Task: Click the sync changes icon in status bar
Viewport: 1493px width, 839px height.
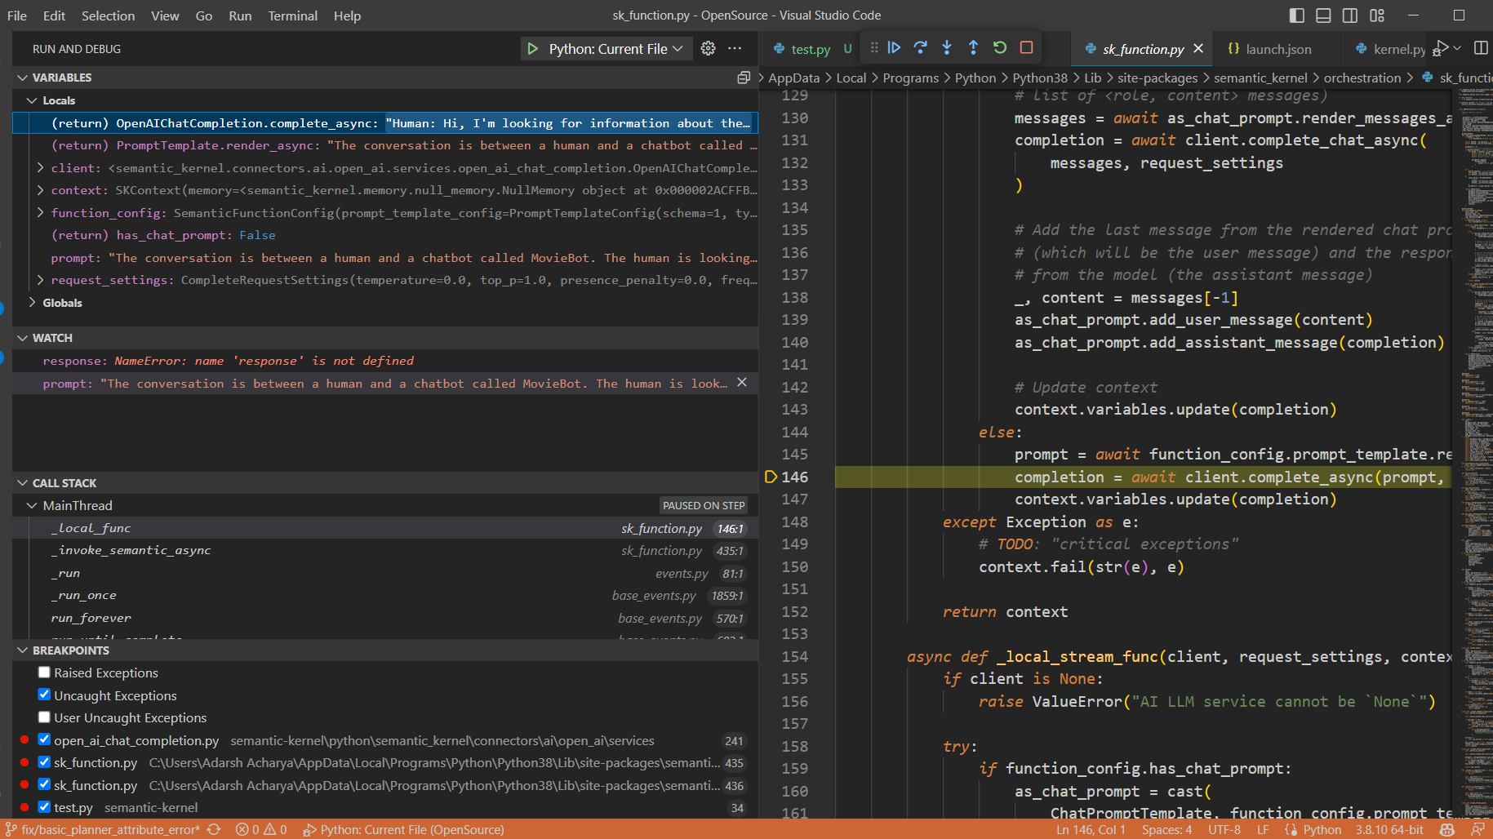Action: click(x=213, y=829)
